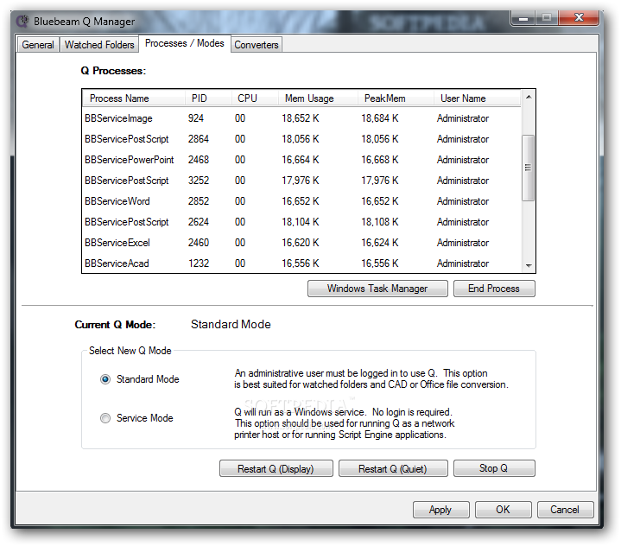Viewport: 621px width, 546px height.
Task: Click PID value 2468
Action: (x=199, y=160)
